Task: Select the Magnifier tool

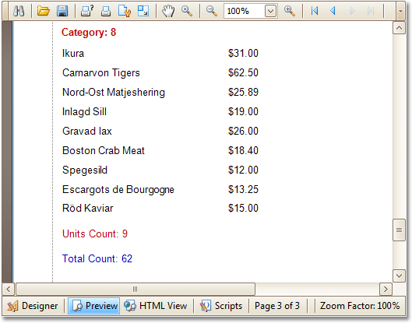Action: click(x=187, y=11)
